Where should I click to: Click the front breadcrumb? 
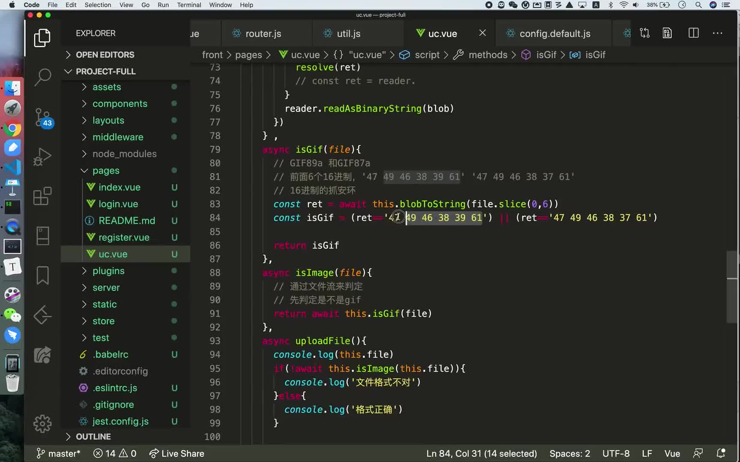[212, 55]
